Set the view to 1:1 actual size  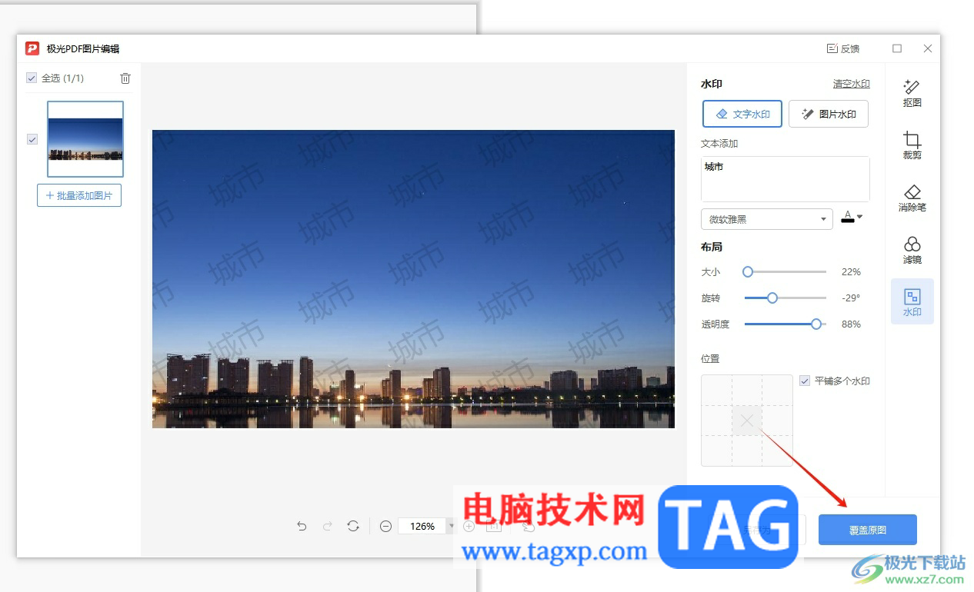pos(495,526)
